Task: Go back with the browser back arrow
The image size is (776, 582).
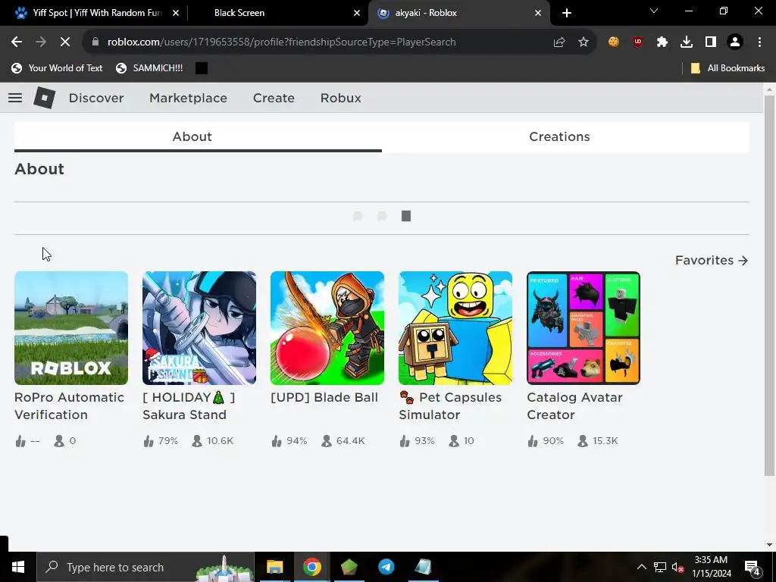Action: 17,42
